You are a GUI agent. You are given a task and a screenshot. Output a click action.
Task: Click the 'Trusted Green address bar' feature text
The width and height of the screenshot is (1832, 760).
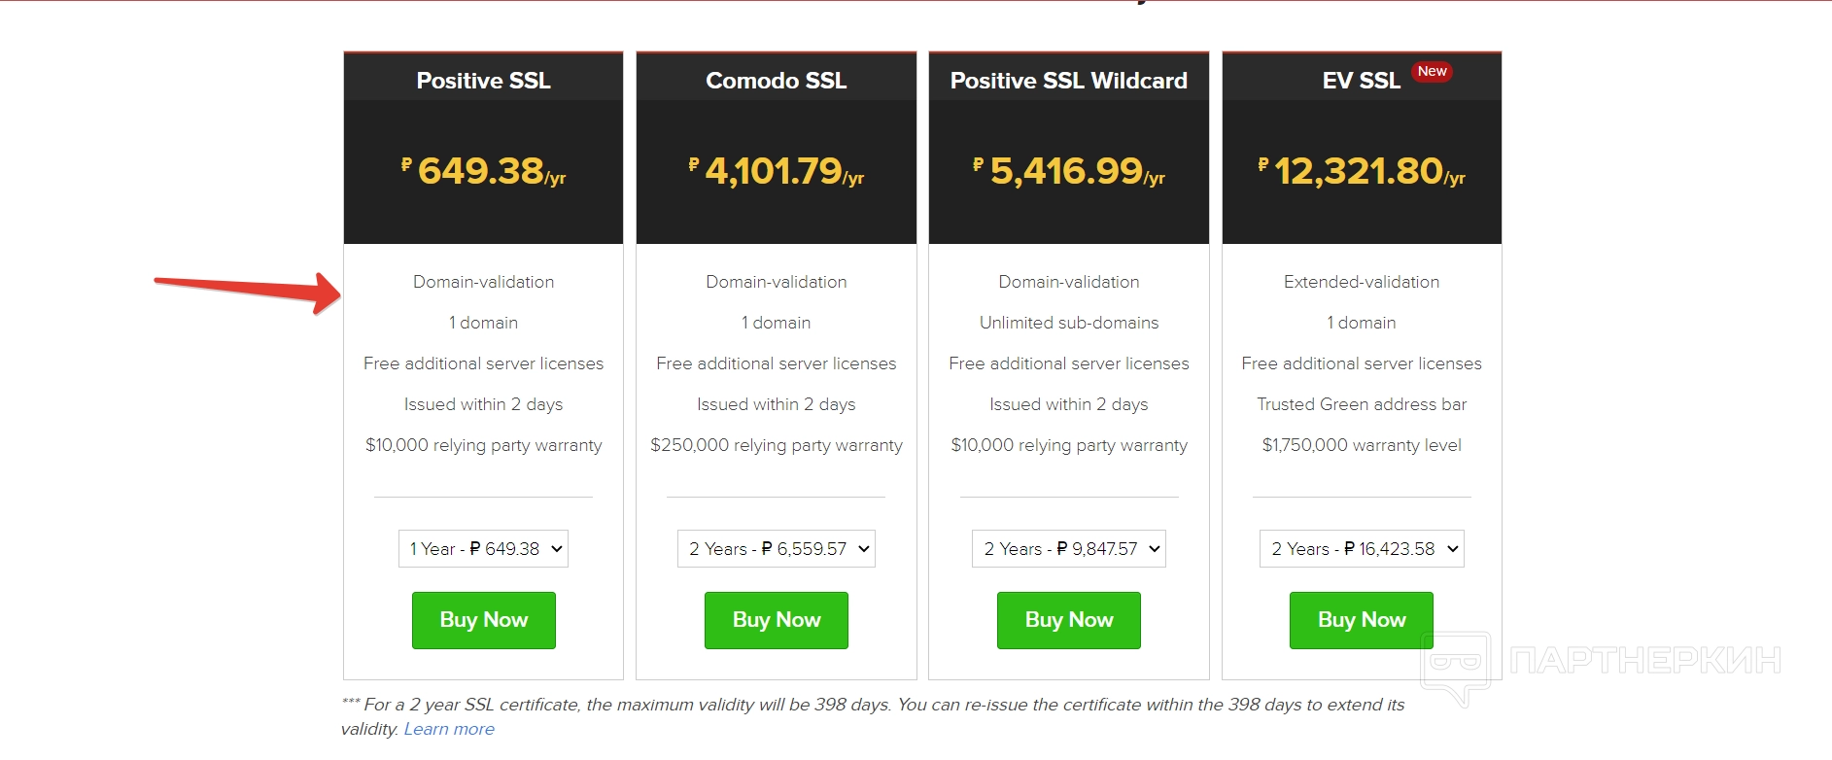point(1361,404)
